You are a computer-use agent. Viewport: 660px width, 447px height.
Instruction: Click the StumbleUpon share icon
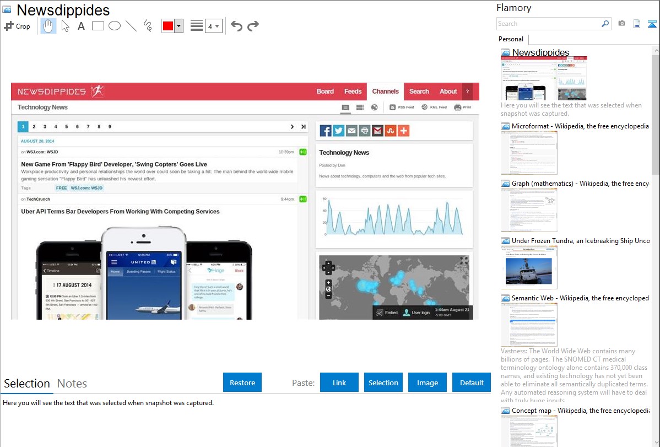[x=391, y=131]
